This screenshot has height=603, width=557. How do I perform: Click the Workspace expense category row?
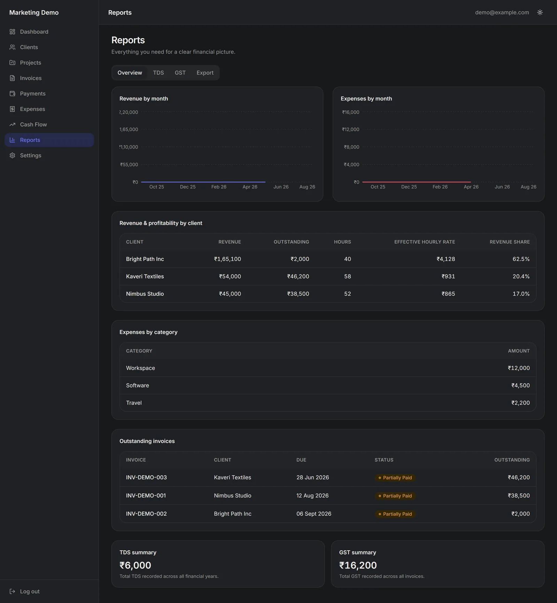(328, 368)
